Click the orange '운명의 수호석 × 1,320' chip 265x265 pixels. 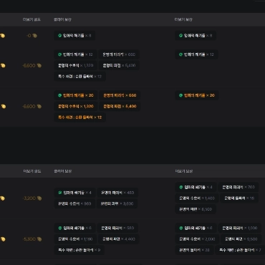point(76,106)
